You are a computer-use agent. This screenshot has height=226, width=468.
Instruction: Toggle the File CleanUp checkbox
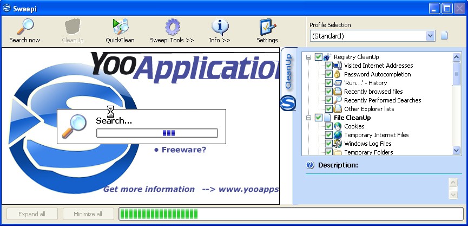coord(319,118)
